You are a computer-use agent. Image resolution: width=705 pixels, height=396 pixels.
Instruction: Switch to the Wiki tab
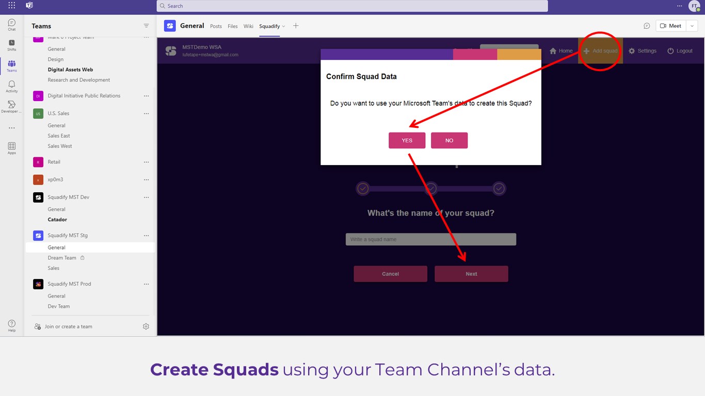pos(248,26)
